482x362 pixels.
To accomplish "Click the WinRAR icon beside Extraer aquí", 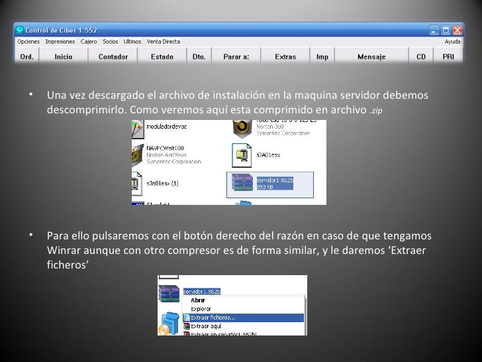I will tap(187, 326).
